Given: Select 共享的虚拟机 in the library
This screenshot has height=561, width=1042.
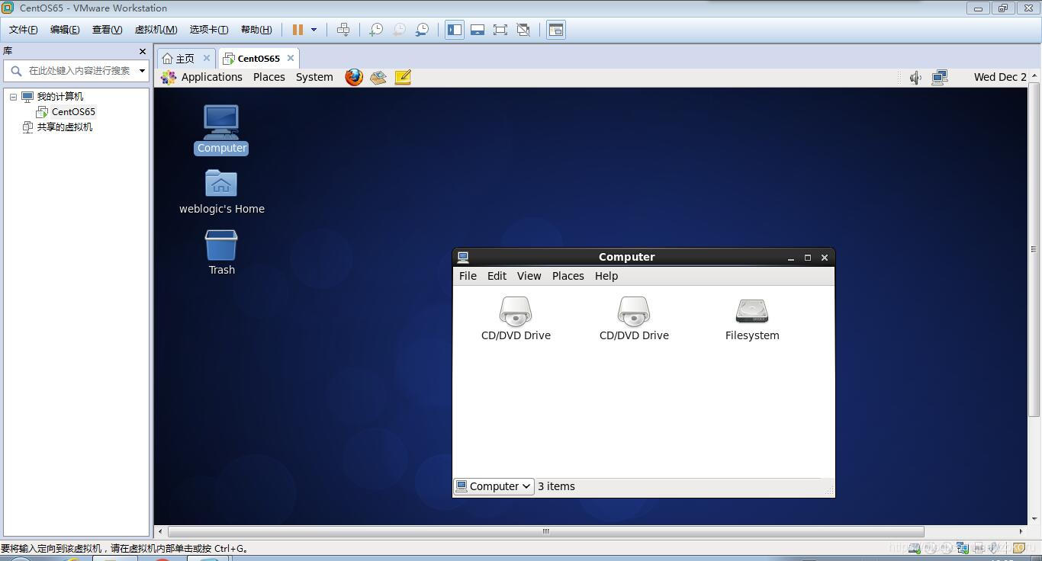Looking at the screenshot, I should [65, 127].
